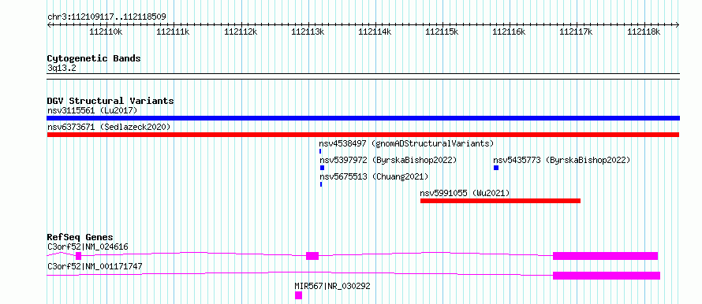702x304 pixels.
Task: Click the RefSeq Genes track title
Action: pos(80,237)
